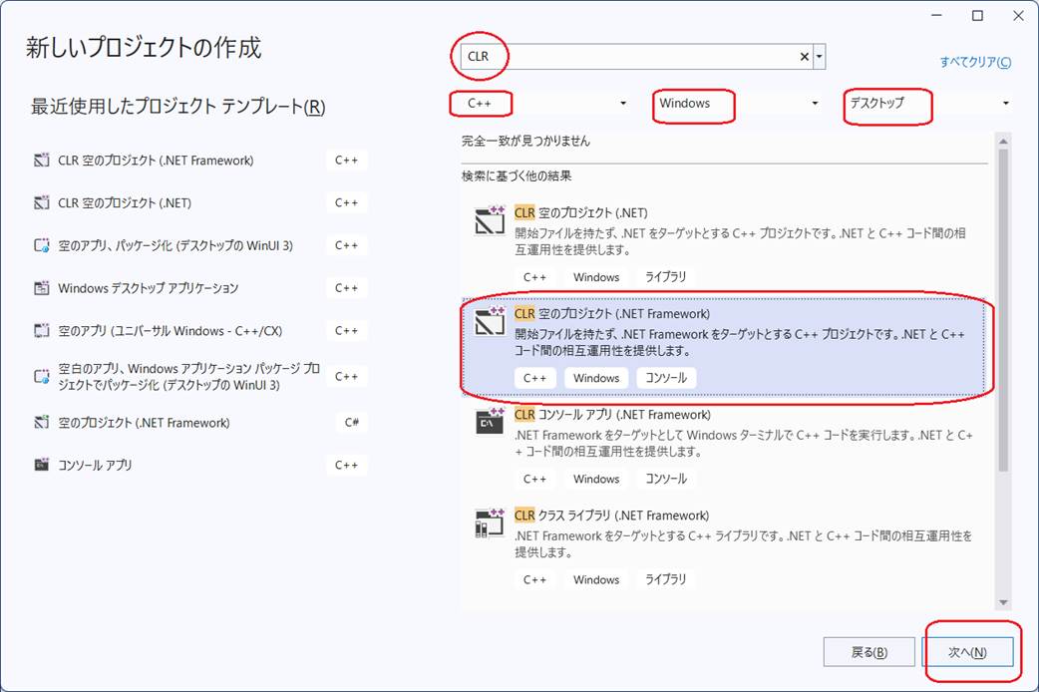Viewport: 1039px width, 692px height.
Task: Click the C# 空のプロジェクト (.NET Framework) icon
Action: pyautogui.click(x=42, y=422)
